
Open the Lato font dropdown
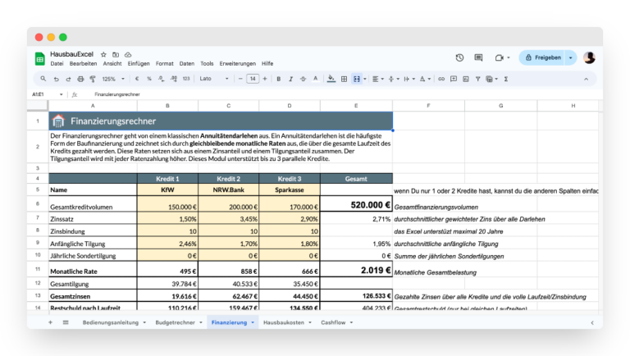pyautogui.click(x=214, y=79)
